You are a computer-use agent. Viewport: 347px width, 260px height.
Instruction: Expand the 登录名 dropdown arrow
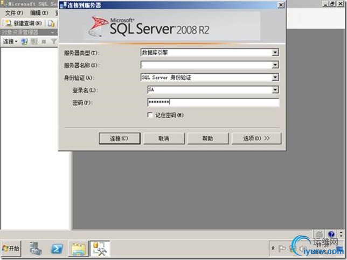(x=275, y=89)
